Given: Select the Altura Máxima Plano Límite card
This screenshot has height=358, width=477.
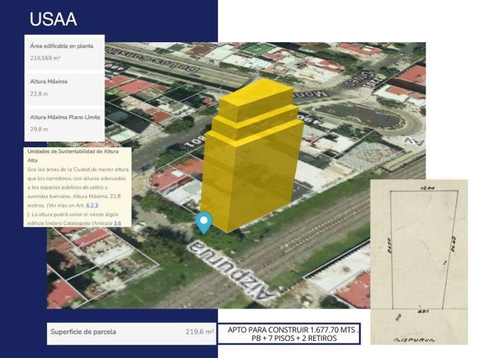Looking at the screenshot, I should point(64,123).
